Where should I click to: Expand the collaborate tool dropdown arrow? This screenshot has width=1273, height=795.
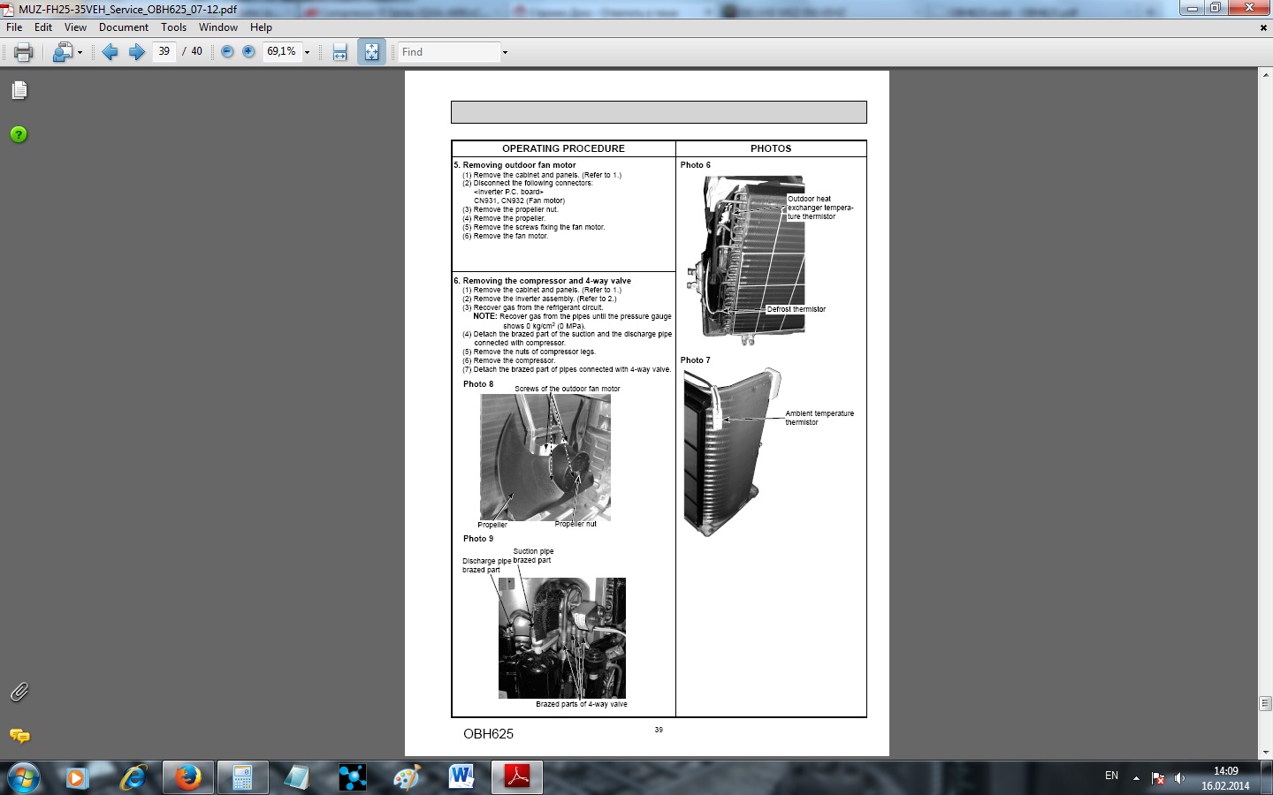tap(80, 53)
